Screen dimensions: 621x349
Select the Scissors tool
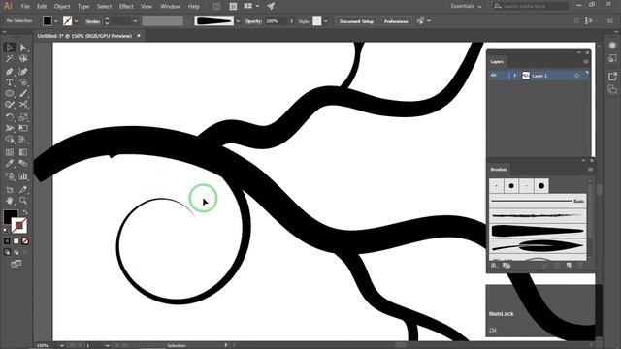coord(23,105)
